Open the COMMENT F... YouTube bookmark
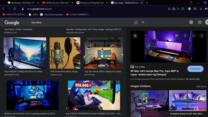 78,14
